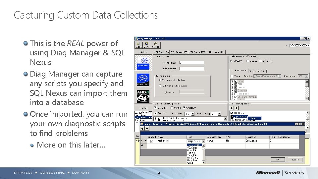Screen dimensions: 318x179
Task: Click the Machine name input field
Action: coord(192,63)
